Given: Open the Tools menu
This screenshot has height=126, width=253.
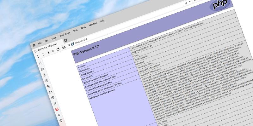Looking at the screenshot, I should tap(83, 27).
